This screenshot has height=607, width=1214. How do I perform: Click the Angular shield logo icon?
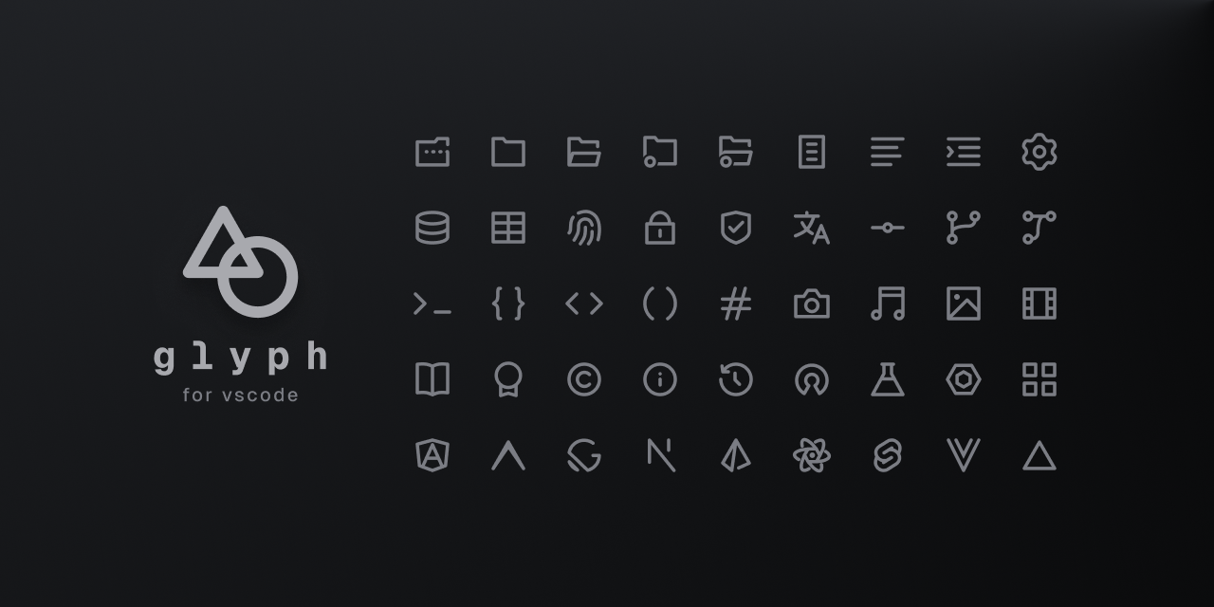(x=432, y=455)
